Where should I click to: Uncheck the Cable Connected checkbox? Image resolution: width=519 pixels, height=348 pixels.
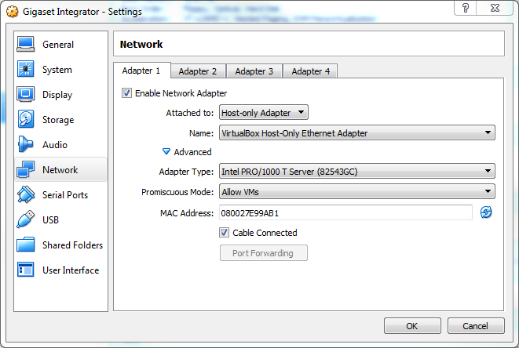(x=224, y=232)
